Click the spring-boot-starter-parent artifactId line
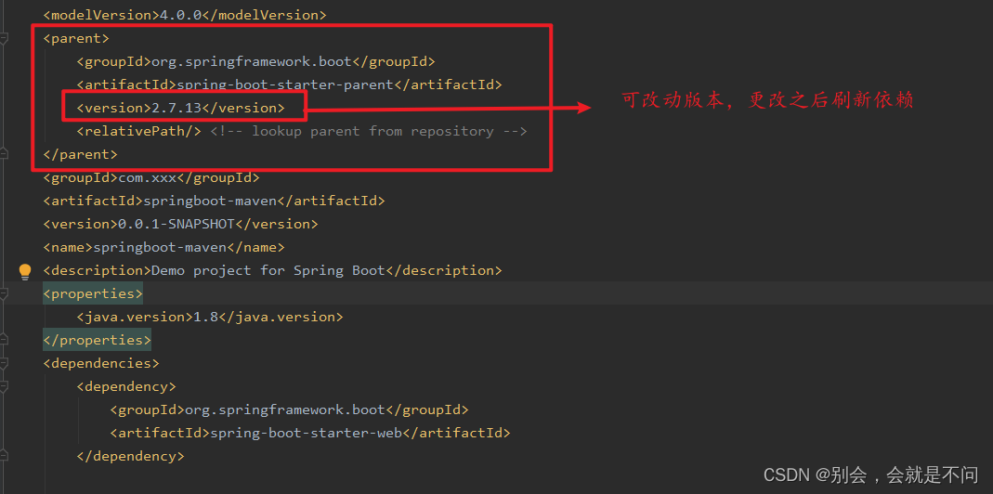Viewport: 993px width, 494px height. (289, 84)
